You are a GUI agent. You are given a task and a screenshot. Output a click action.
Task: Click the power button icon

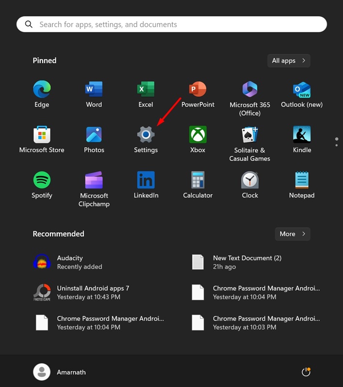tap(306, 372)
